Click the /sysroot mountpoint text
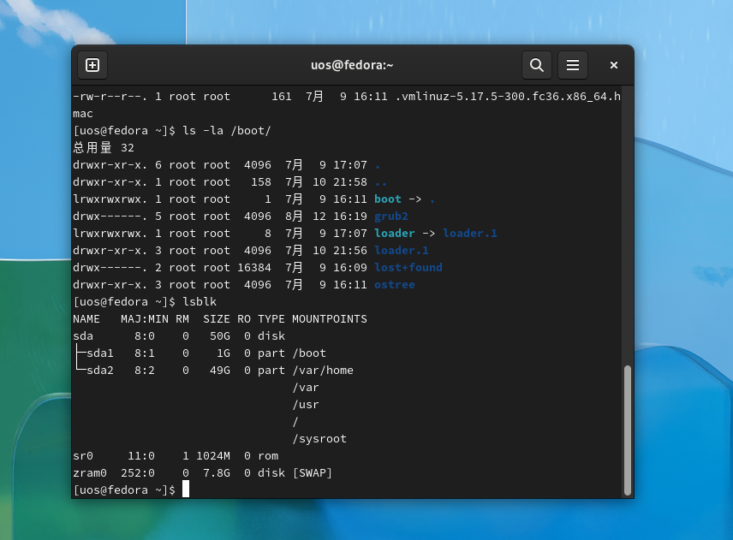 (319, 439)
